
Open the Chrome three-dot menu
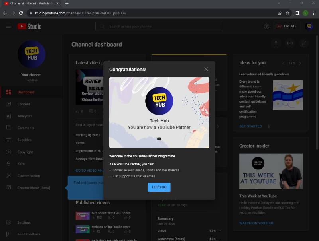[x=313, y=13]
